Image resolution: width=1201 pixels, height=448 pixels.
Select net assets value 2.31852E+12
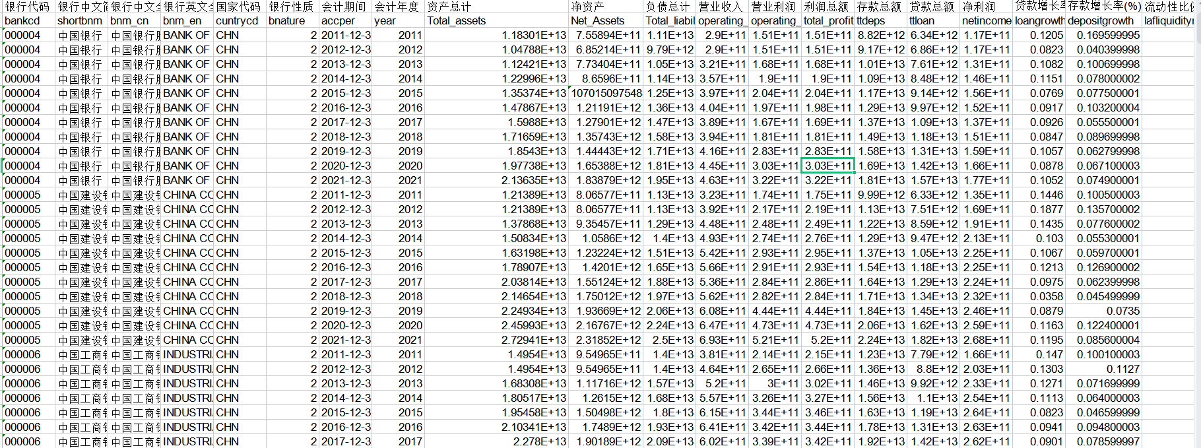606,340
